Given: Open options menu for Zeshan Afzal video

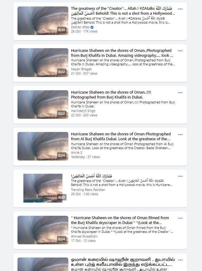Looking at the screenshot, I should coord(180,9).
